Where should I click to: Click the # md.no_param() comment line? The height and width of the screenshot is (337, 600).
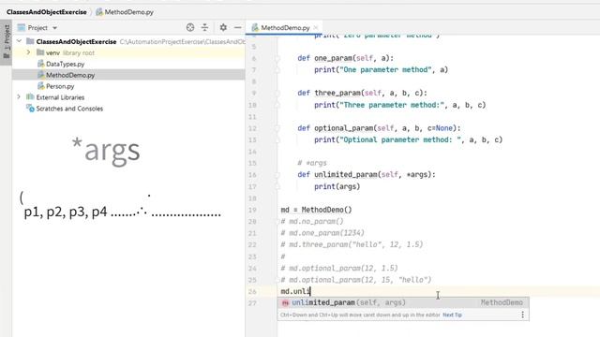[312, 221]
